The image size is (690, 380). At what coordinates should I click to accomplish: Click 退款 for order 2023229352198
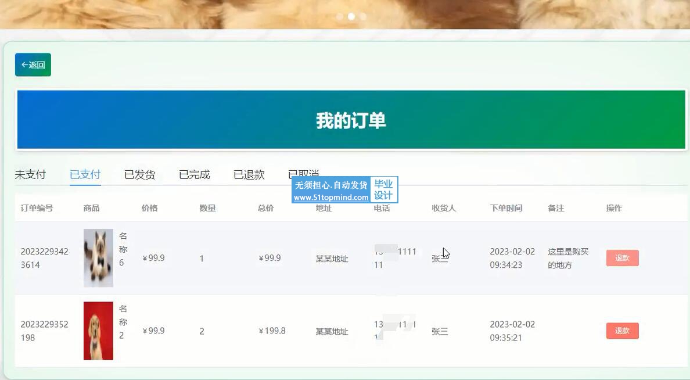coord(622,331)
